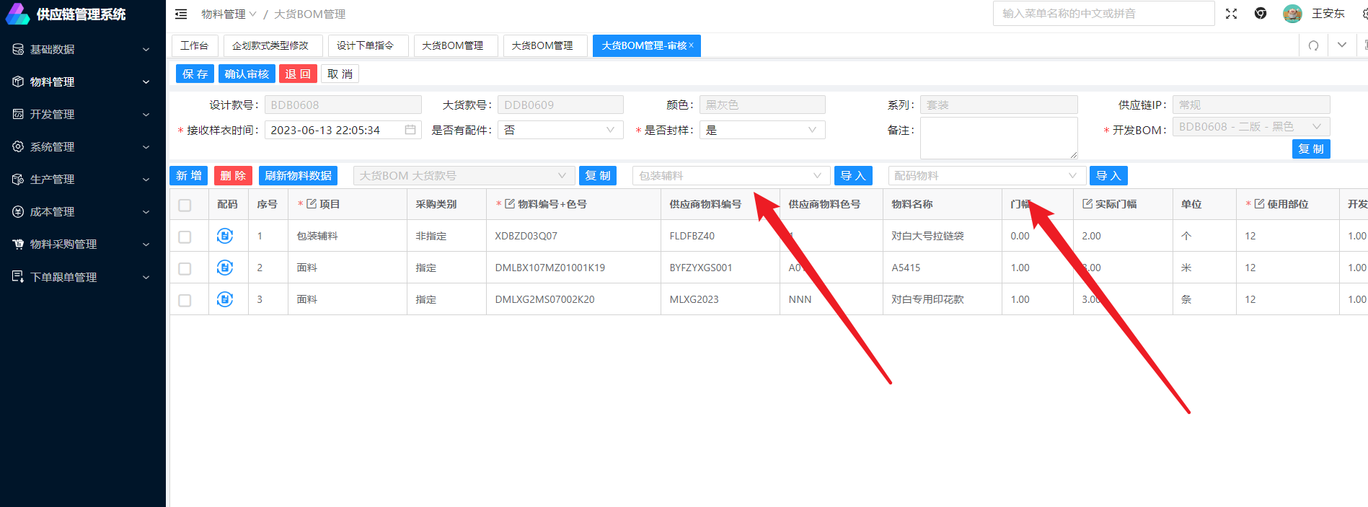Click the refresh icon in tab bar

(x=1313, y=45)
